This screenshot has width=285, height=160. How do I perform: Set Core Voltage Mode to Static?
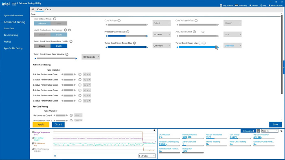[59, 24]
